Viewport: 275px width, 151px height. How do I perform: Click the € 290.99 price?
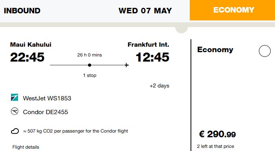(x=217, y=134)
